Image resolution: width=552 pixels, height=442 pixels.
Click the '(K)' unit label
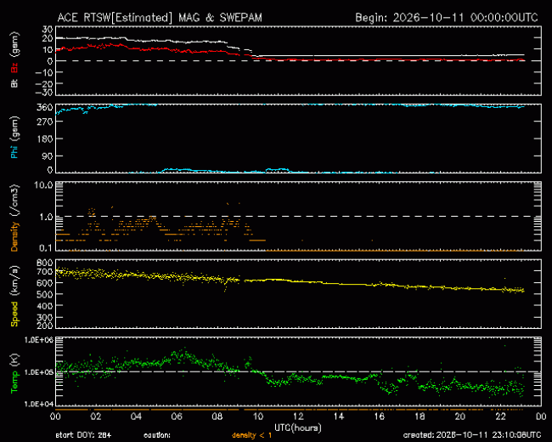14,360
